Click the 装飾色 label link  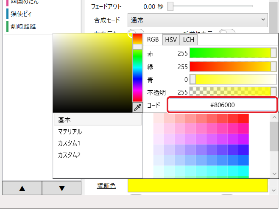coord(106,186)
